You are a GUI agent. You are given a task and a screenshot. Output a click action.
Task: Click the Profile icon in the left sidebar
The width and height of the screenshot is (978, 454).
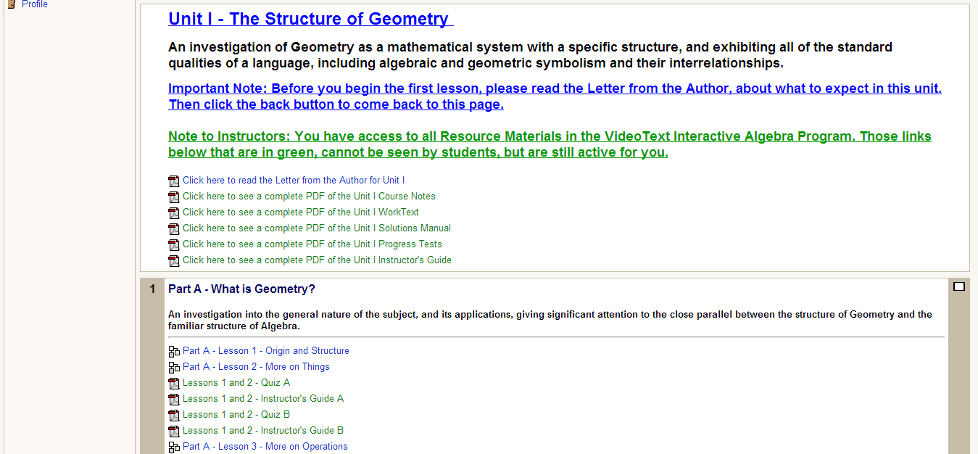[12, 4]
